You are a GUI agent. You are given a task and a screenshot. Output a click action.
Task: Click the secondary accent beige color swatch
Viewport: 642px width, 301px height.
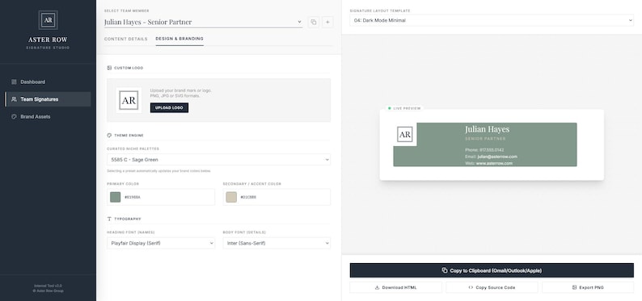(x=231, y=197)
